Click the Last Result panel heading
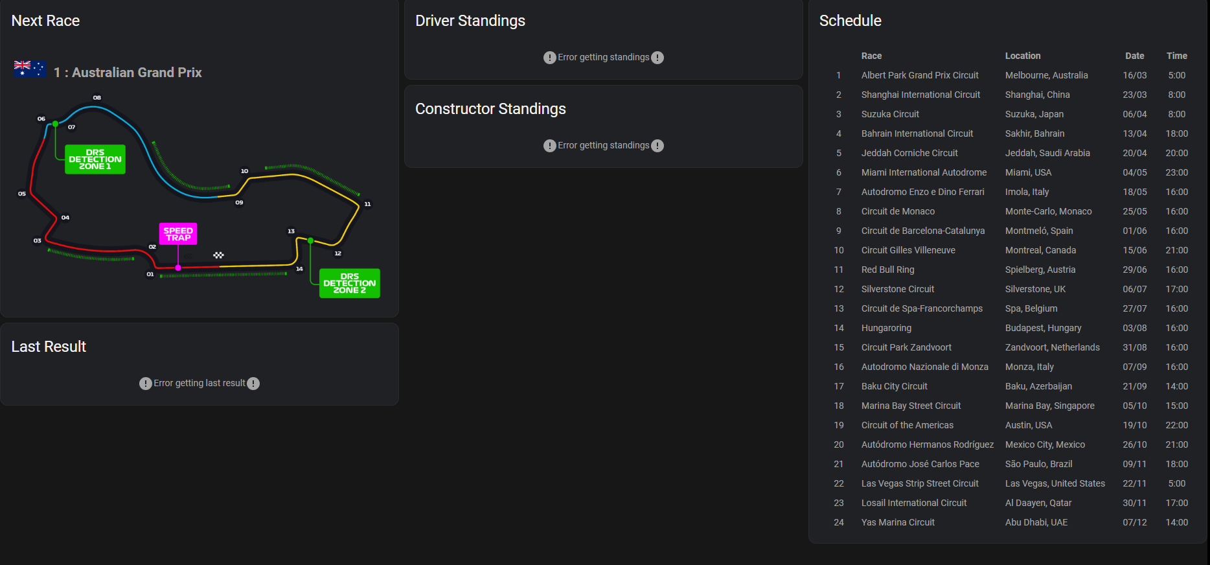Screen dimensions: 1210x565 [49, 347]
